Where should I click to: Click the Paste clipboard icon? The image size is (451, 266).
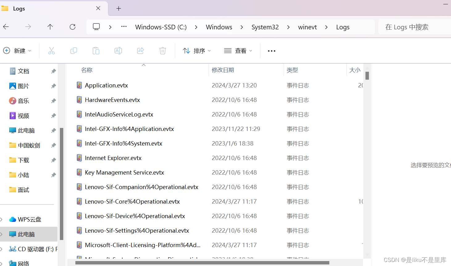click(x=96, y=51)
